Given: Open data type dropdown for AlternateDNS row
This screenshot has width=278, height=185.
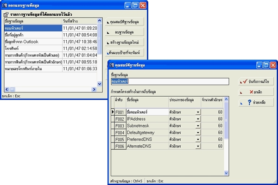Looking at the screenshot, I should pyautogui.click(x=198, y=146).
